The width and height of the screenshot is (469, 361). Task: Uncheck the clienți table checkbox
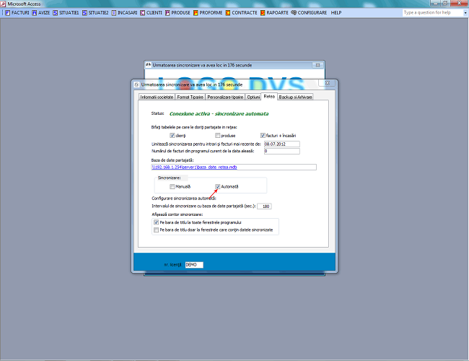pyautogui.click(x=172, y=135)
